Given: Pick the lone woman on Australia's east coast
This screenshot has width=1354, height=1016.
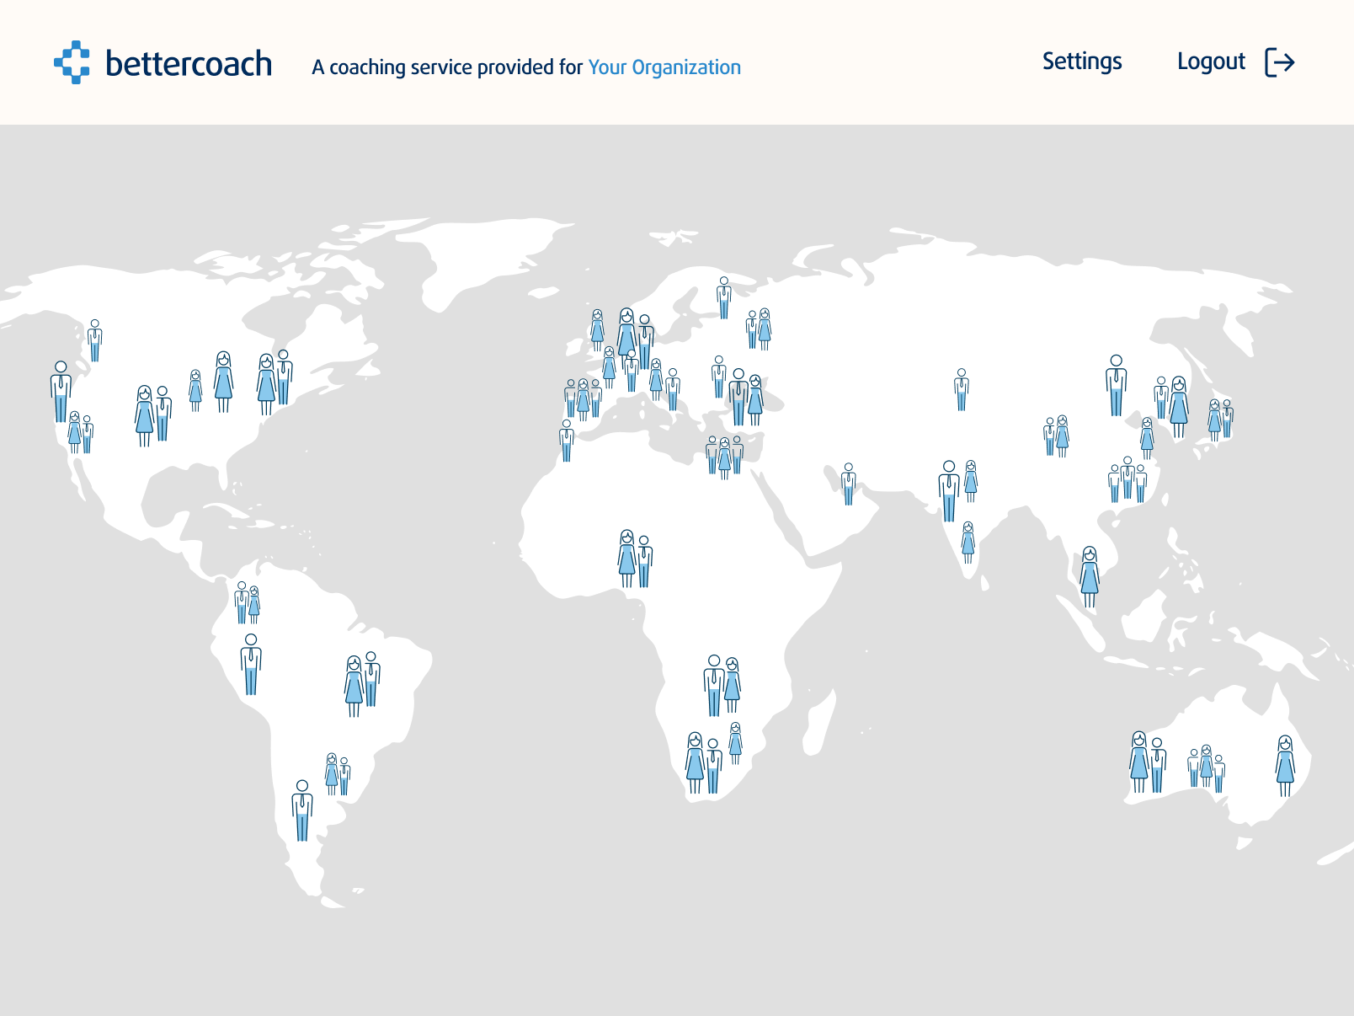Looking at the screenshot, I should (x=1285, y=765).
